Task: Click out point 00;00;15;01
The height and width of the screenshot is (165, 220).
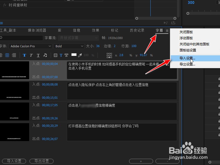Action: click(50, 98)
